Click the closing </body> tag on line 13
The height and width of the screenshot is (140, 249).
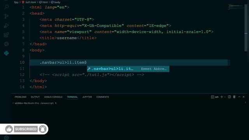(38, 81)
